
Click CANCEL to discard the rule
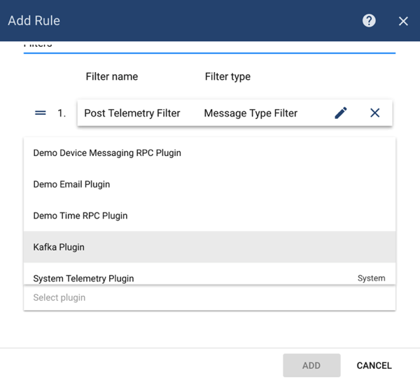point(374,365)
